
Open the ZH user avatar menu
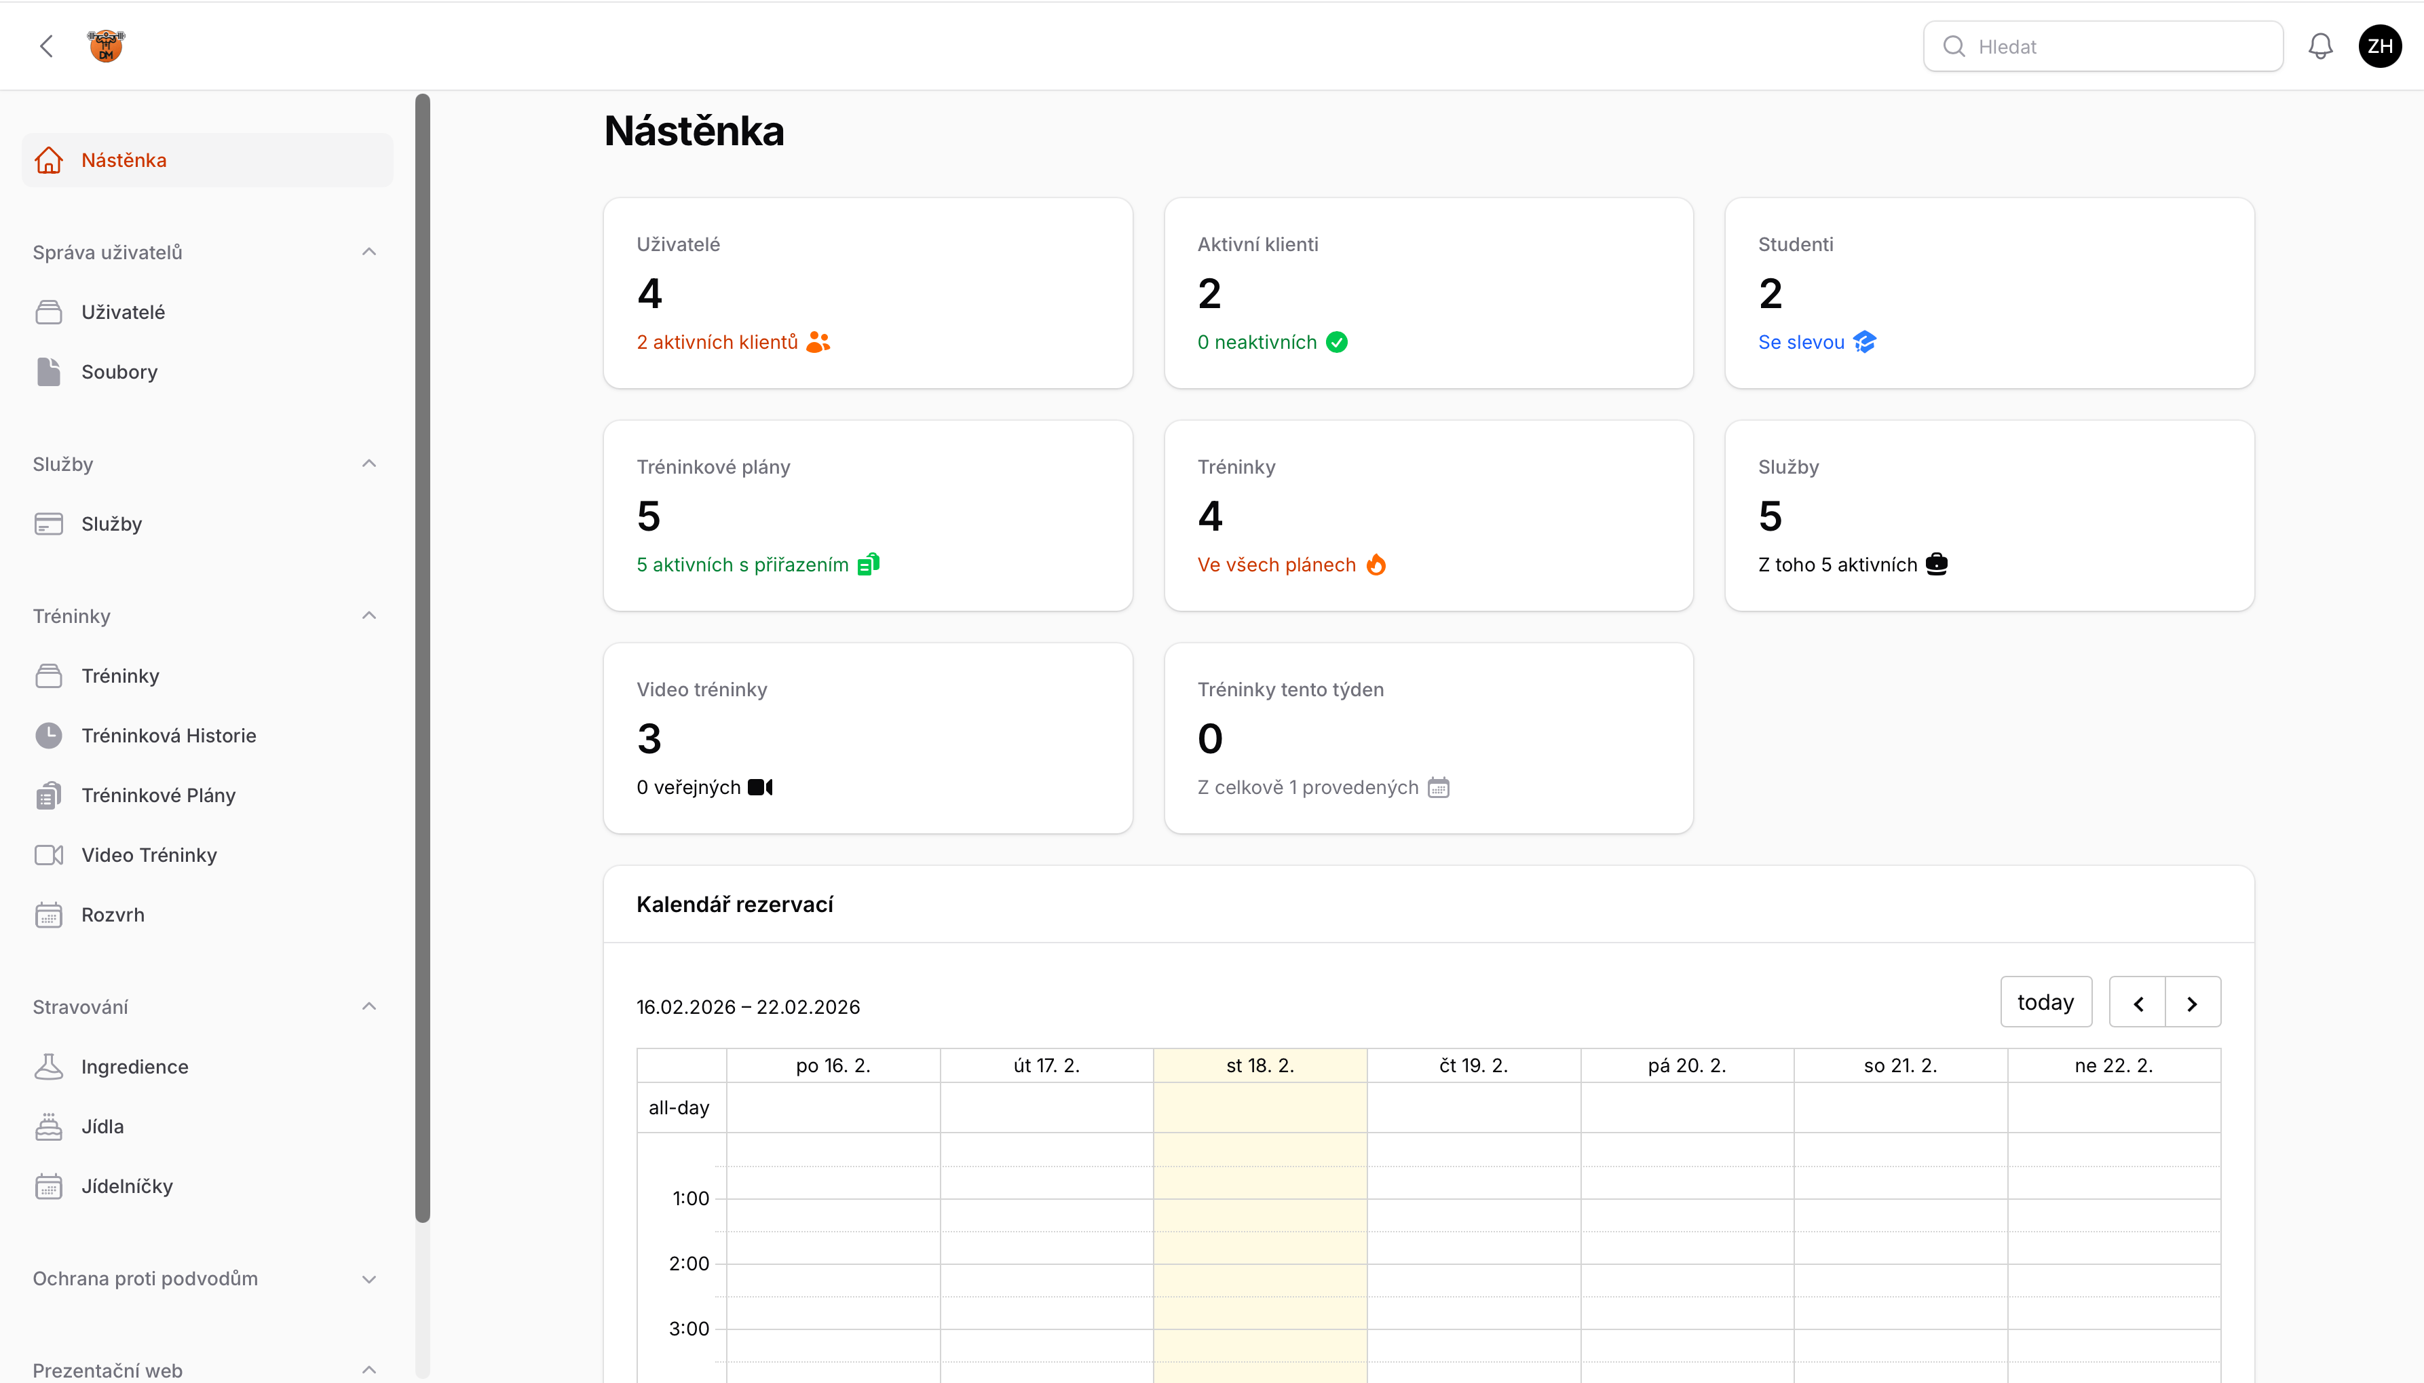coord(2379,47)
